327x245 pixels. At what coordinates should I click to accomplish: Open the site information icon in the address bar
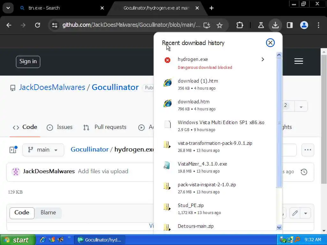pyautogui.click(x=55, y=25)
